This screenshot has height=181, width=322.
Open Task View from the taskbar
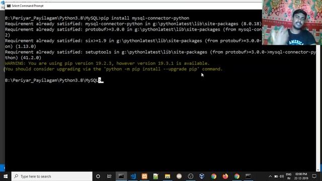109,176
